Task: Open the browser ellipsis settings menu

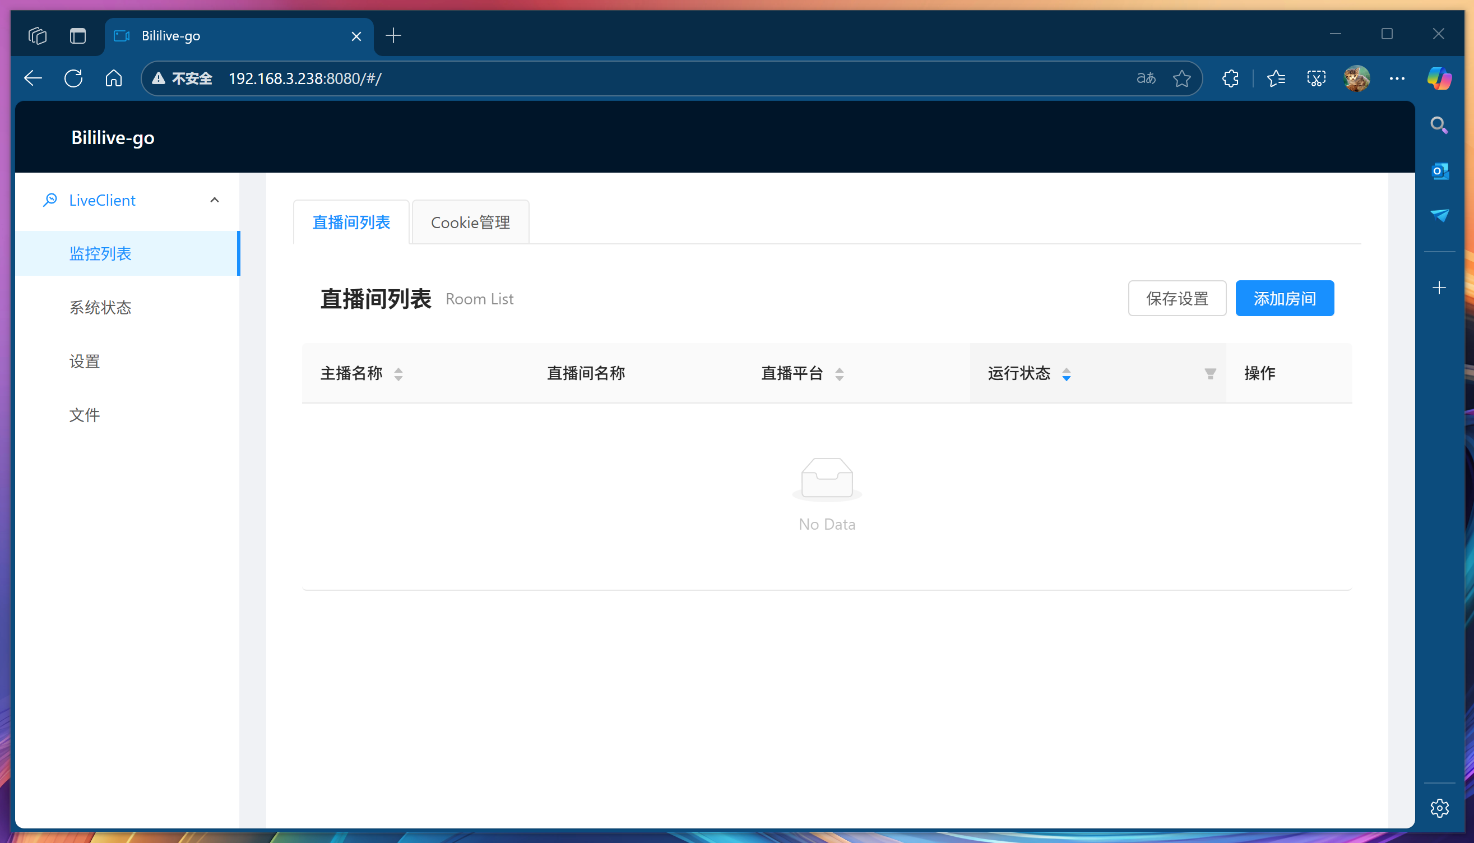Action: pos(1398,78)
